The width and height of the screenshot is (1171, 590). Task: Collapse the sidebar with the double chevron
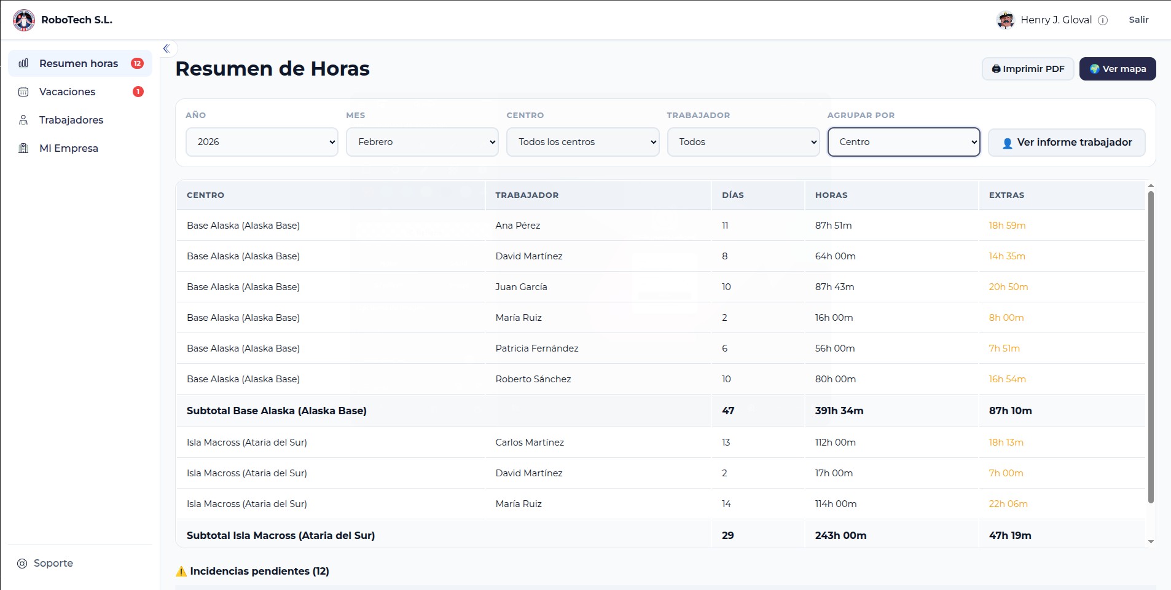(x=166, y=49)
